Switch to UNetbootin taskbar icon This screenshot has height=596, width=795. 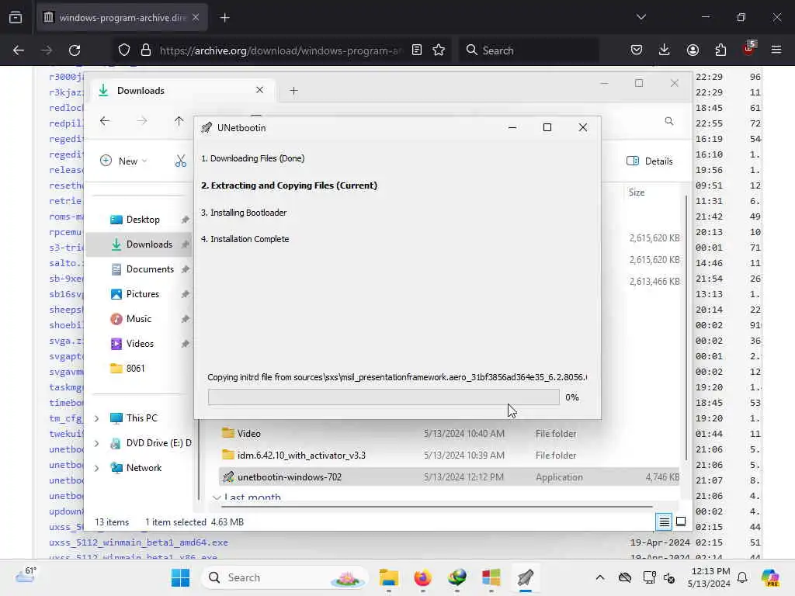point(526,577)
